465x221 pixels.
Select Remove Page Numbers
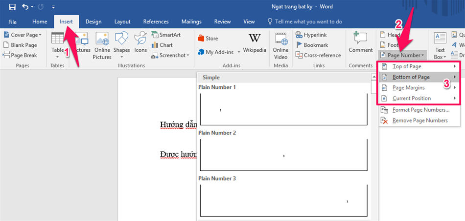(x=419, y=121)
